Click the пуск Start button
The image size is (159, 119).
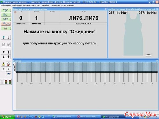[7, 117]
